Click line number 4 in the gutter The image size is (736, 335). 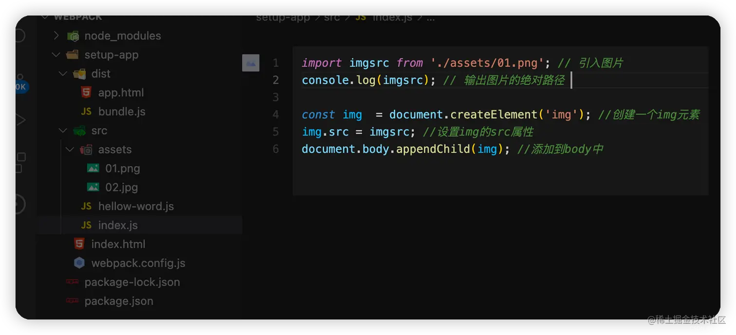click(276, 114)
